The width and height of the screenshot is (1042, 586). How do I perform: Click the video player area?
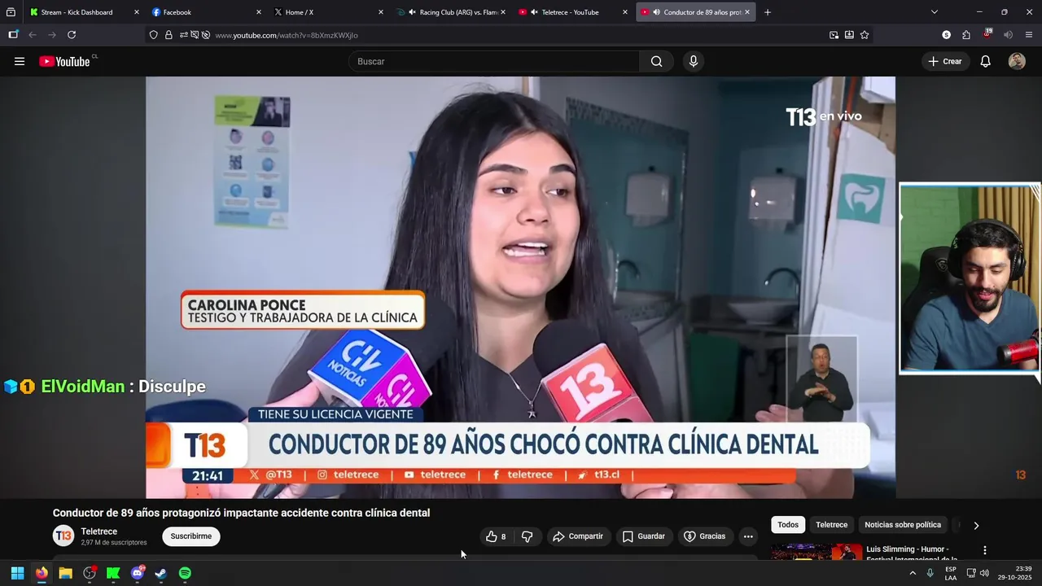click(x=521, y=287)
